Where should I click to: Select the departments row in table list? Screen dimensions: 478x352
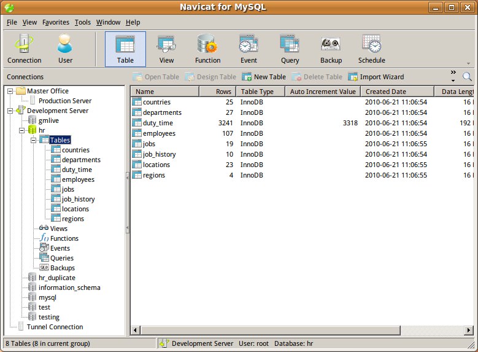click(302, 112)
